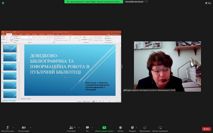Expand the arrow next to Участники
Viewport: 213px width, 133px height.
[79, 128]
